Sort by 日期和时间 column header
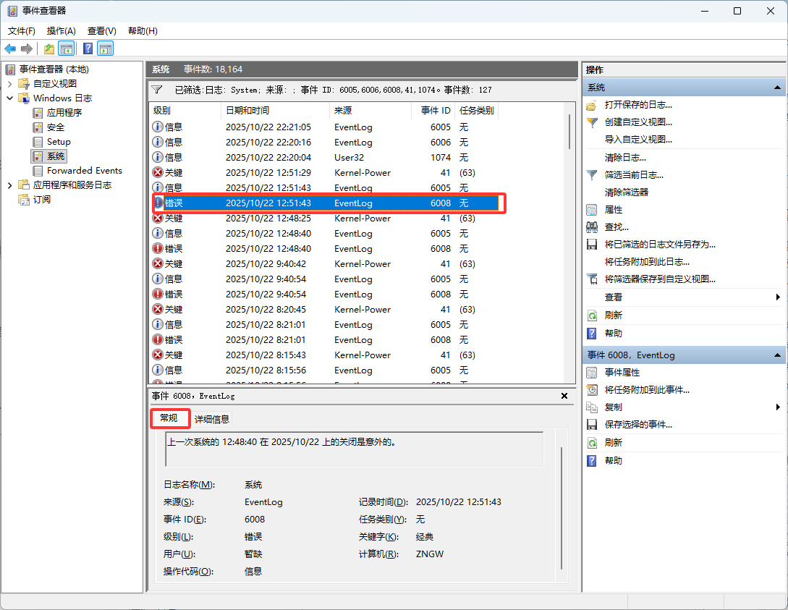The image size is (788, 610). point(247,111)
